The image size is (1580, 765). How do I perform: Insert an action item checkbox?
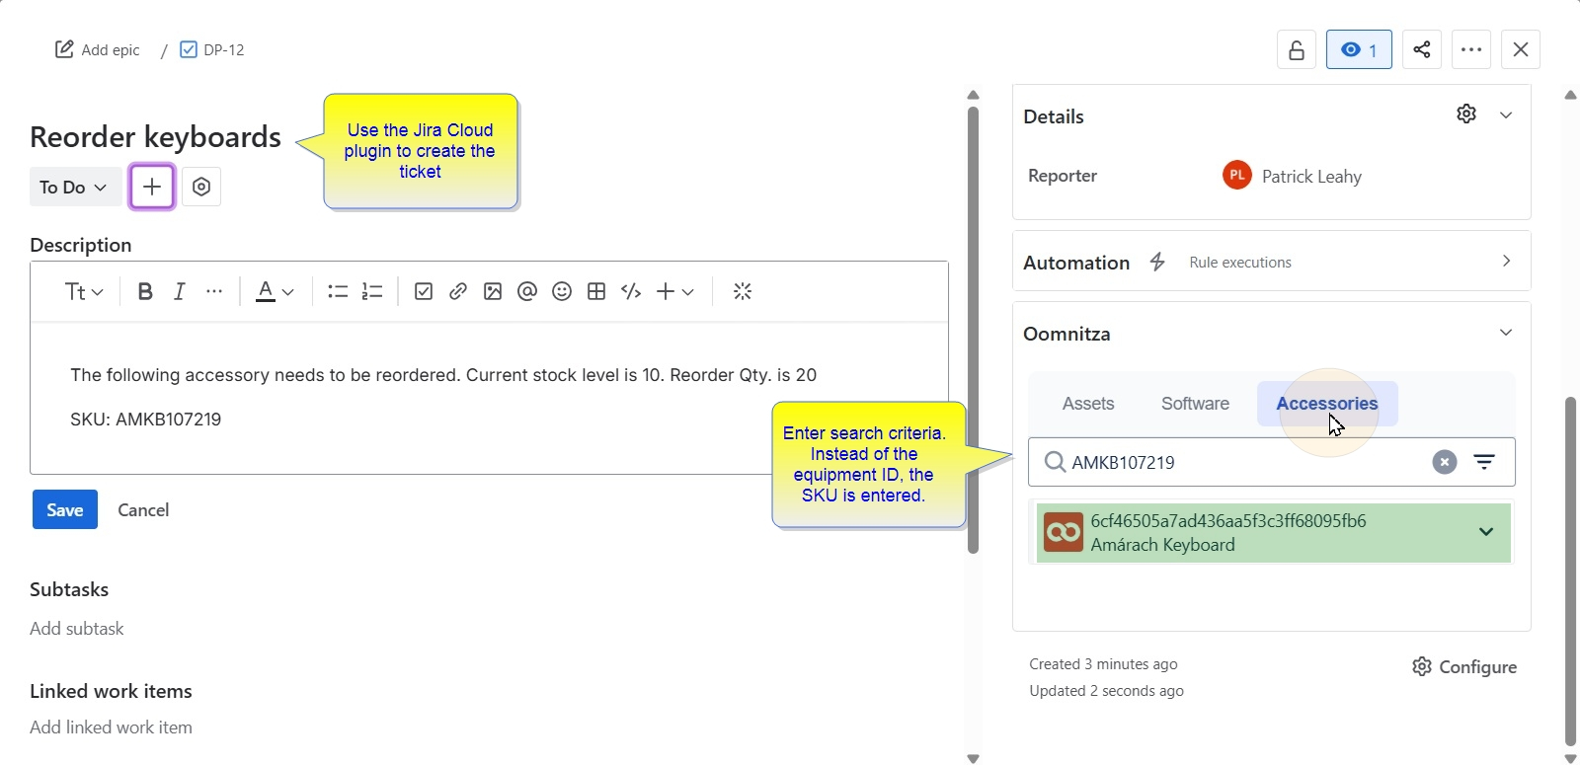[424, 291]
